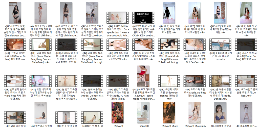Select video icon for '오렌지 비키니 모델 한나'
Screen dimensions: 259x127
coord(169,81)
